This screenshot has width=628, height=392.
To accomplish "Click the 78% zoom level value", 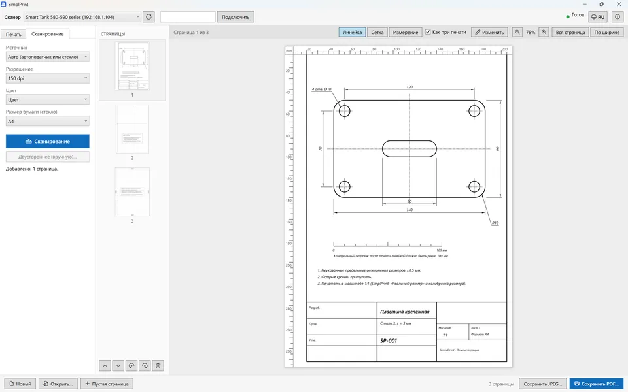I will 531,33.
